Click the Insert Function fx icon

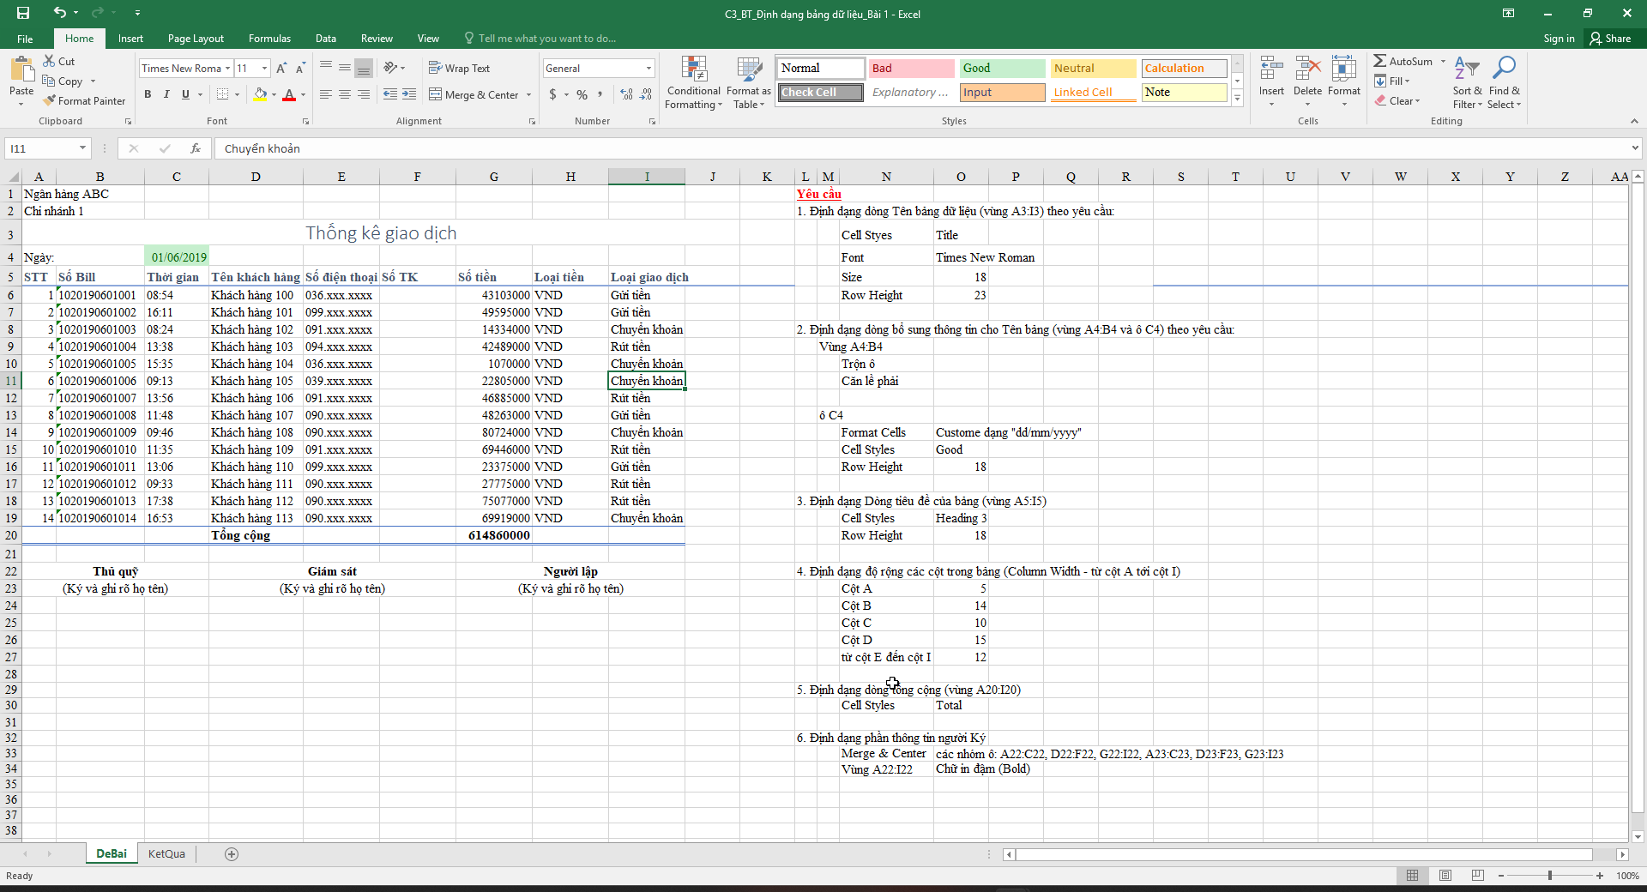pyautogui.click(x=196, y=148)
